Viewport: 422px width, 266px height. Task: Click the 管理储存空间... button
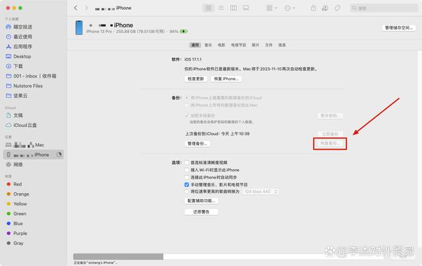pos(398,28)
